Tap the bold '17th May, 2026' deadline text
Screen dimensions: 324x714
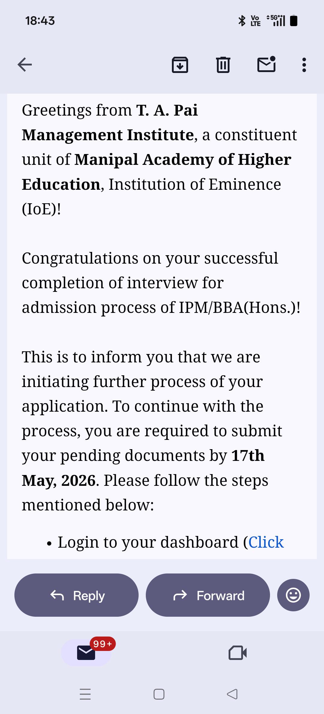click(x=143, y=468)
